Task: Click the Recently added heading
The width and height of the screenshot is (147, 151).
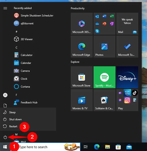Action: (x=23, y=8)
